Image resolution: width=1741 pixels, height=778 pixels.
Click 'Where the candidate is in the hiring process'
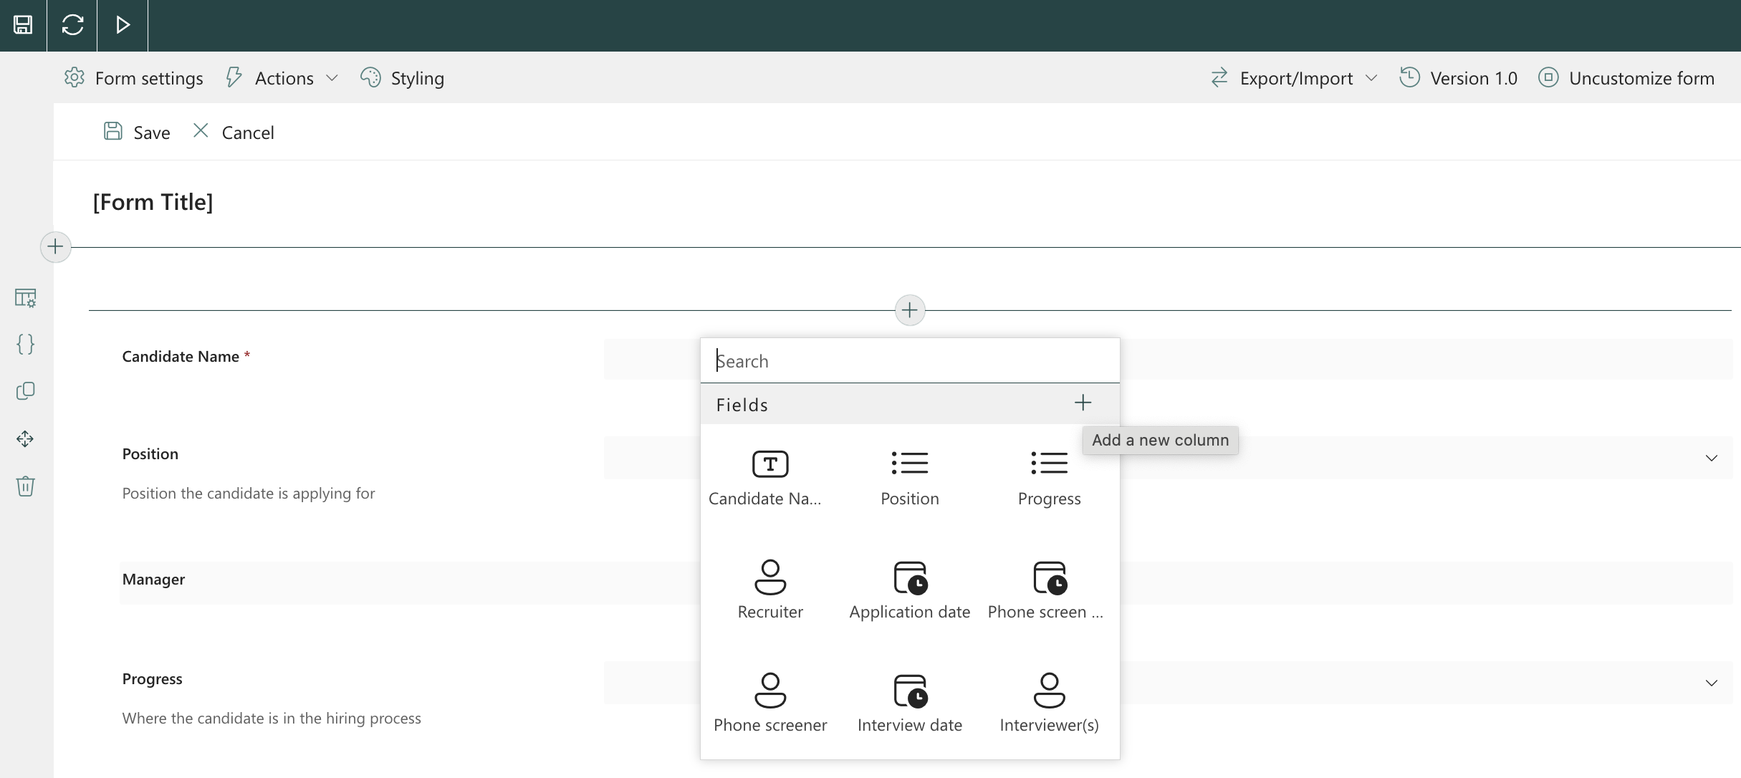[x=272, y=718]
